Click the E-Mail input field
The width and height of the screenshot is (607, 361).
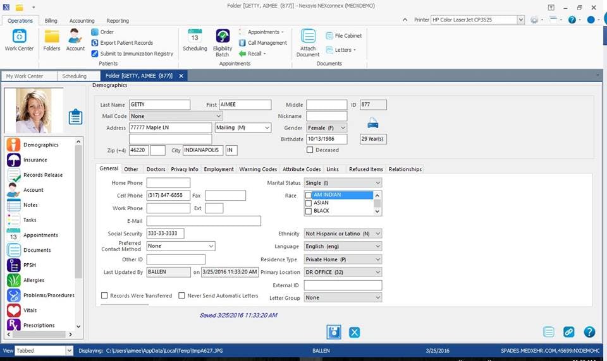click(204, 221)
